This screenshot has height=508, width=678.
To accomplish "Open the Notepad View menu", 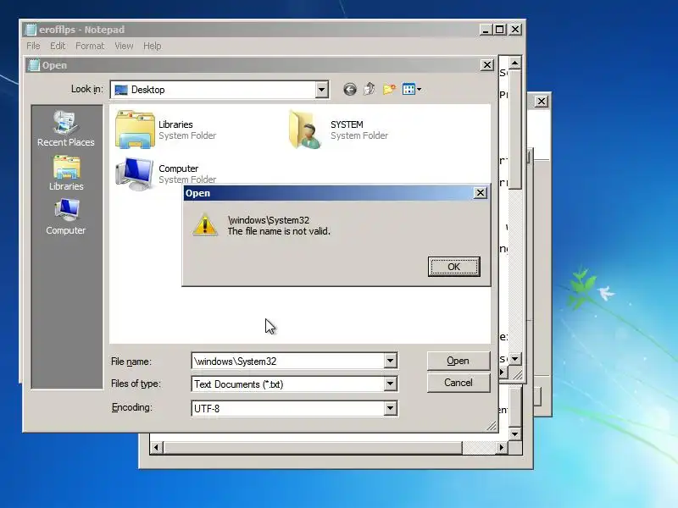I will pyautogui.click(x=124, y=46).
